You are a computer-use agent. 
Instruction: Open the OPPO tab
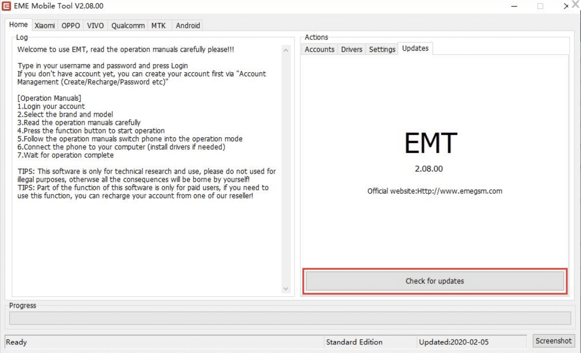[x=71, y=26]
